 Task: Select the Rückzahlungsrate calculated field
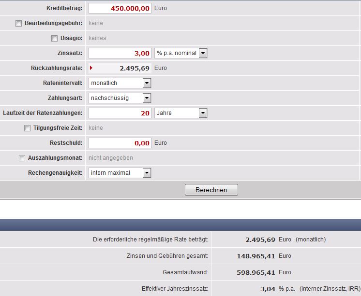120,68
